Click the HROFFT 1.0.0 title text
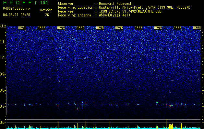The image size is (204, 129). [x=26, y=3]
